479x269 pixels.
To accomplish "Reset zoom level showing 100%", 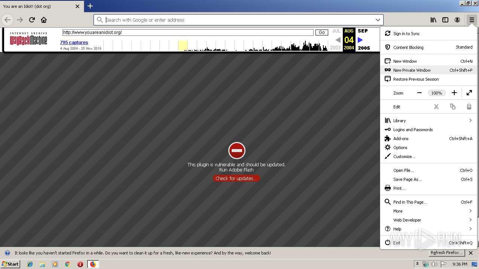I will [436, 93].
